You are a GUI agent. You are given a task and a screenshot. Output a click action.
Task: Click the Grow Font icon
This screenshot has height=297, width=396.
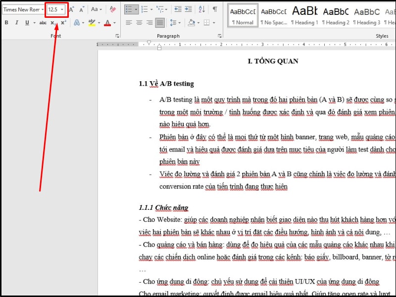(x=71, y=9)
